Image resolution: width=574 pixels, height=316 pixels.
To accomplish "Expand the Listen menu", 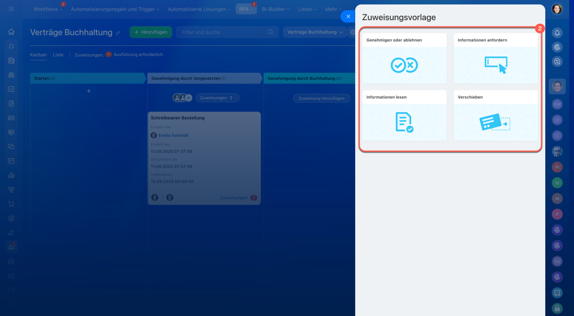I will pos(307,9).
